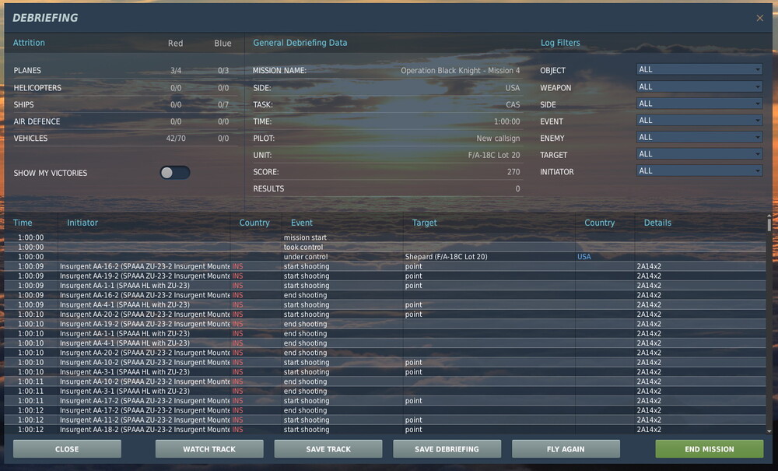This screenshot has width=778, height=471.
Task: Select Insurgent AA-19-2 start shooting row
Action: pyautogui.click(x=384, y=276)
